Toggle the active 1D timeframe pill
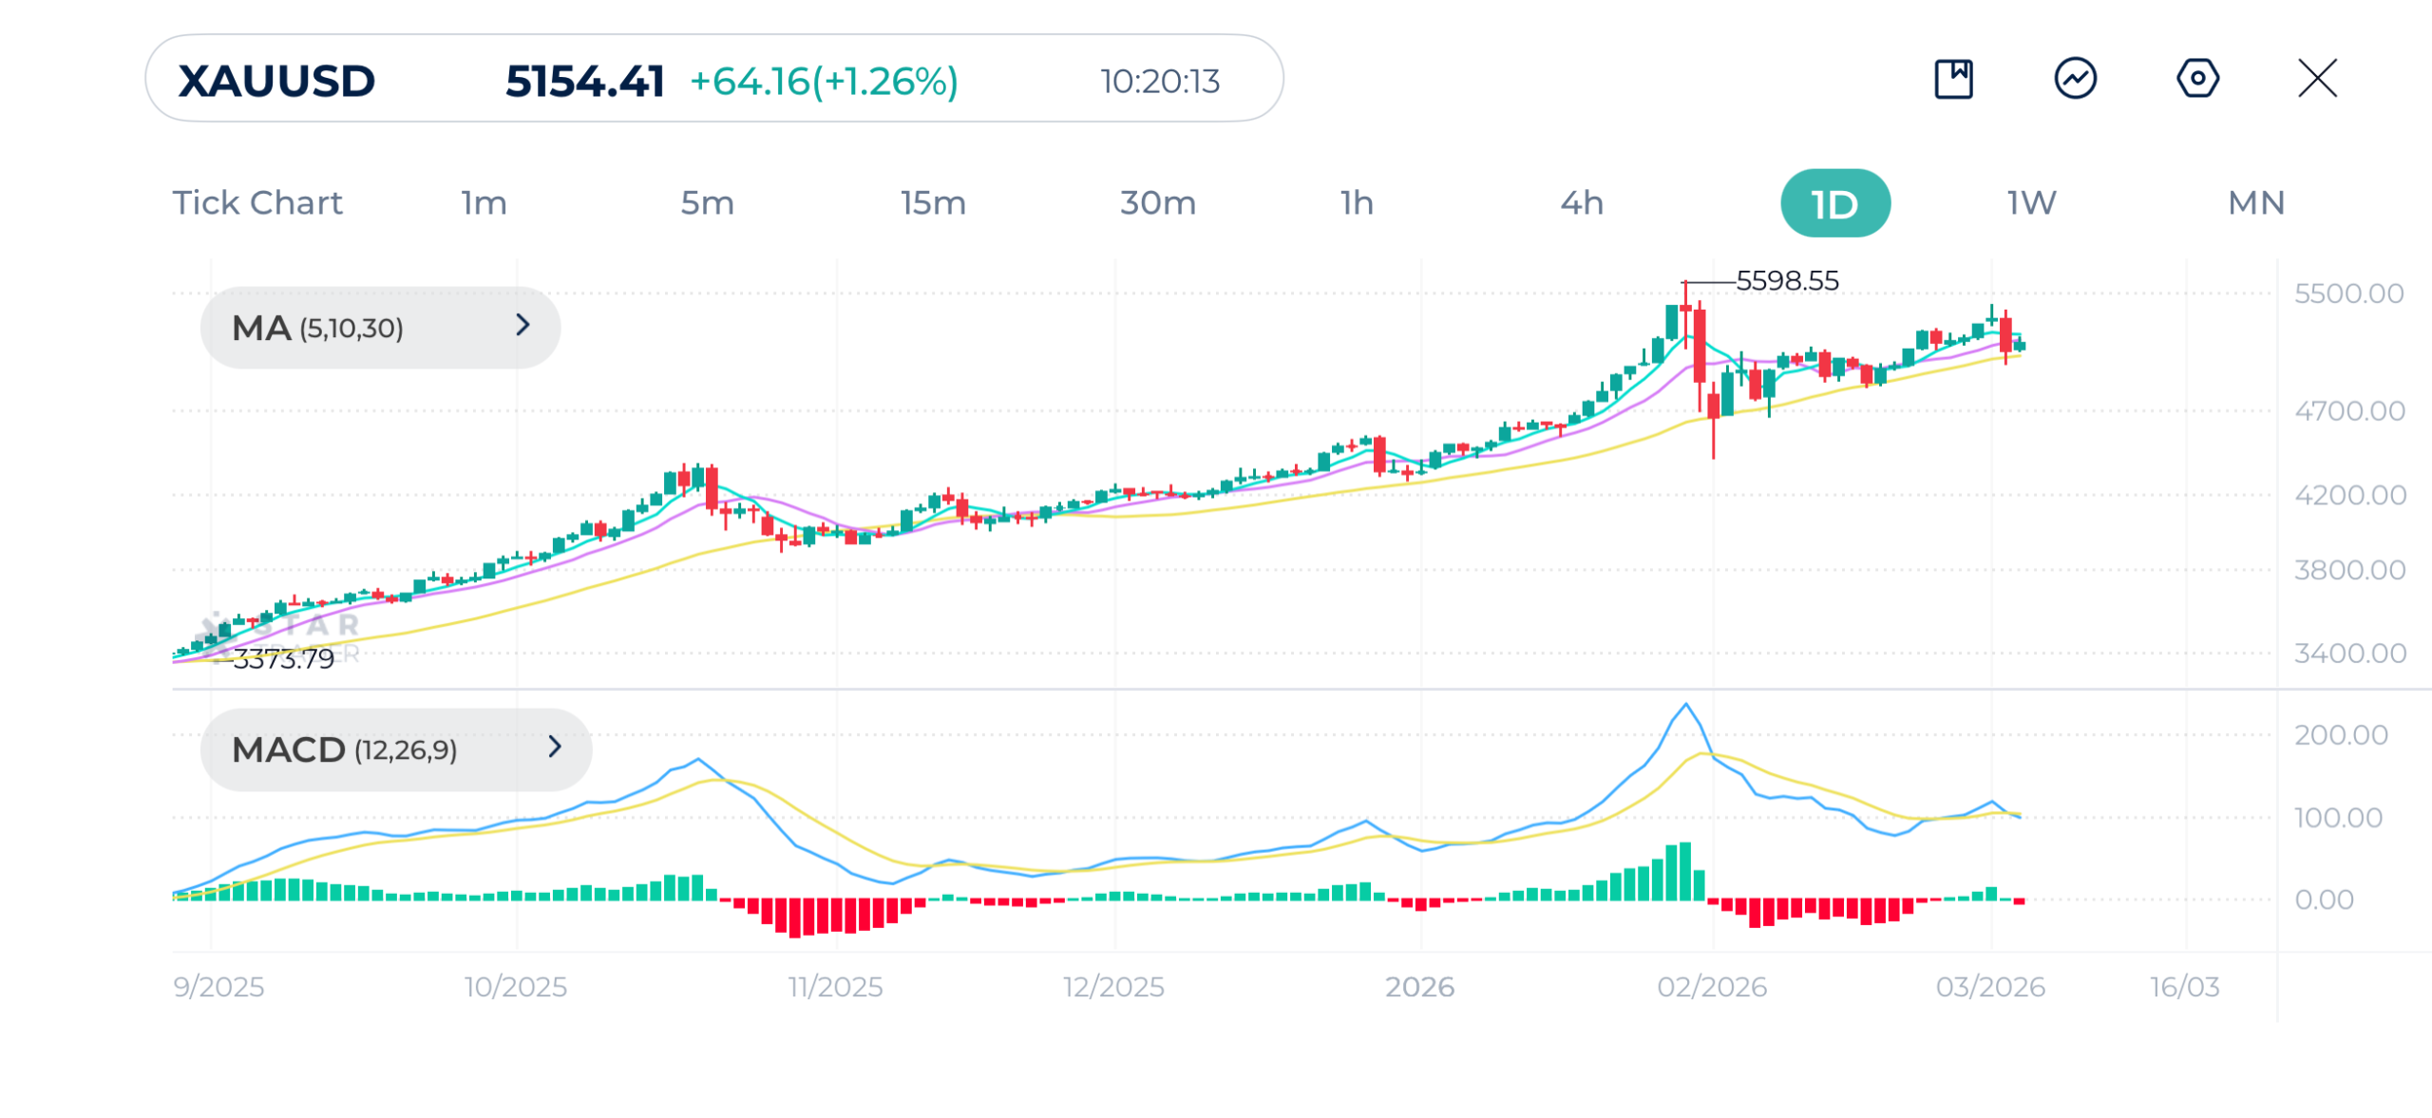This screenshot has height=1118, width=2432. tap(1834, 201)
